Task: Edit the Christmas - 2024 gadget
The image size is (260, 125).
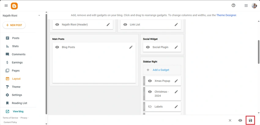Action: (x=176, y=92)
